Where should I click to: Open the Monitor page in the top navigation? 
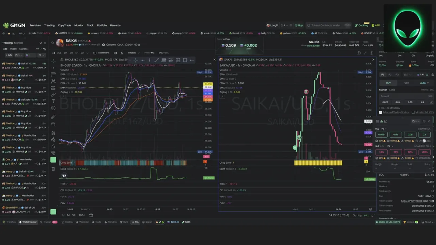(x=79, y=25)
